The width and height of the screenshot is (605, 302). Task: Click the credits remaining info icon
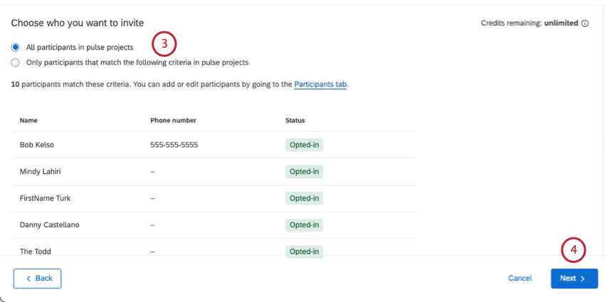[585, 23]
